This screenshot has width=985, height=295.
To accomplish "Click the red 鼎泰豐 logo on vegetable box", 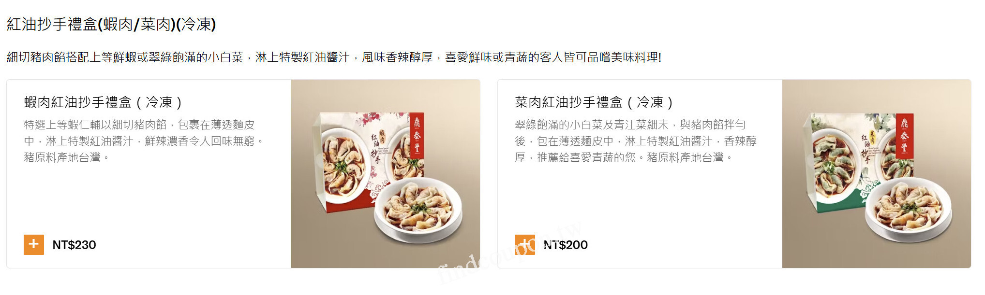I will (904, 136).
